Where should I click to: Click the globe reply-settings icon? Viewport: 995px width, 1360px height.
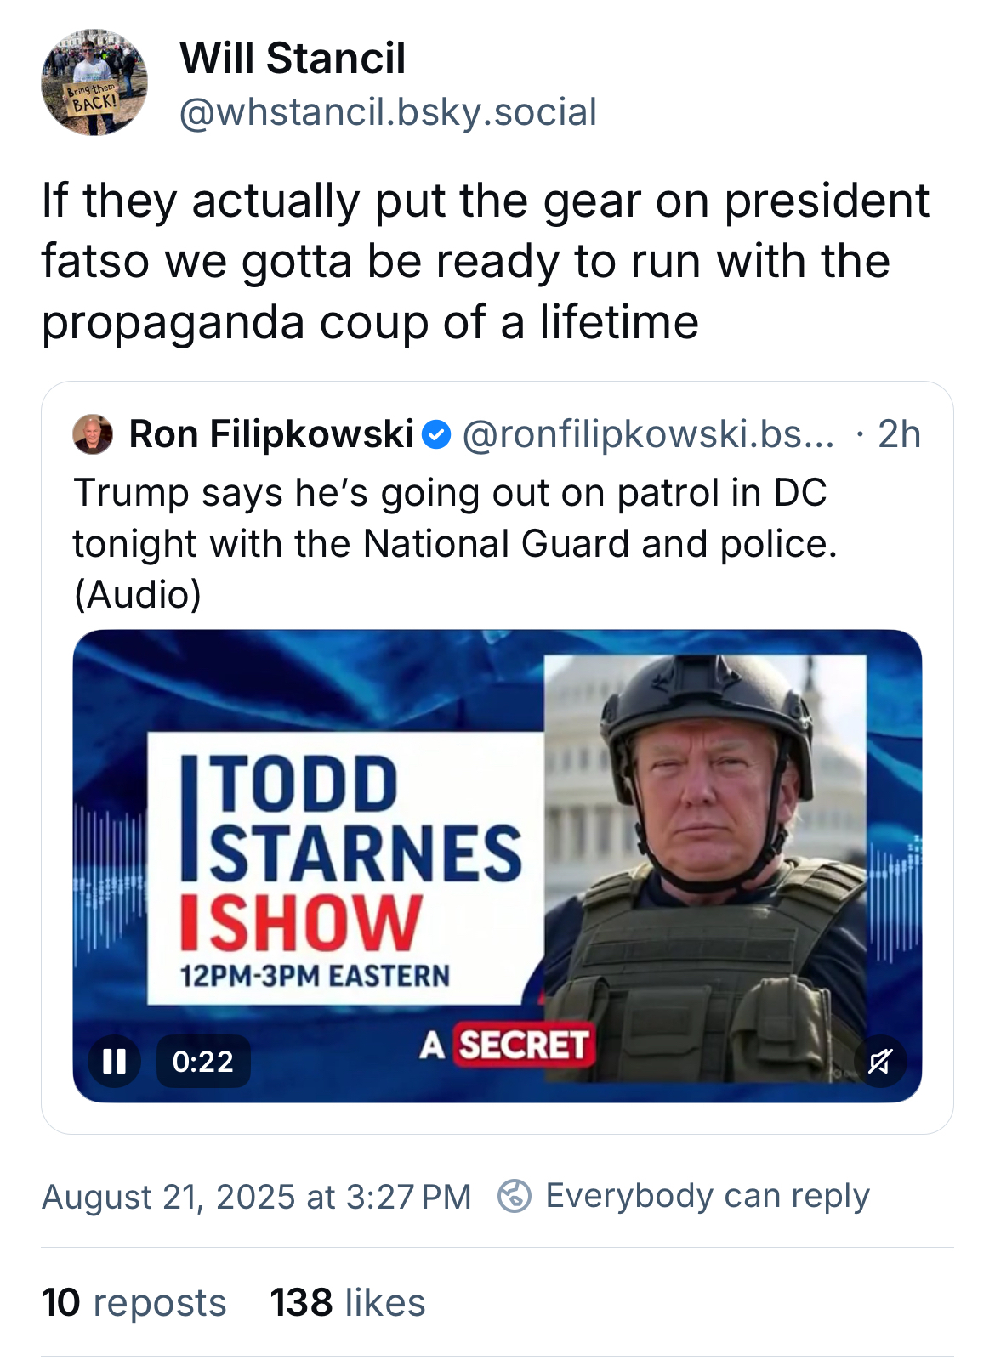[515, 1196]
